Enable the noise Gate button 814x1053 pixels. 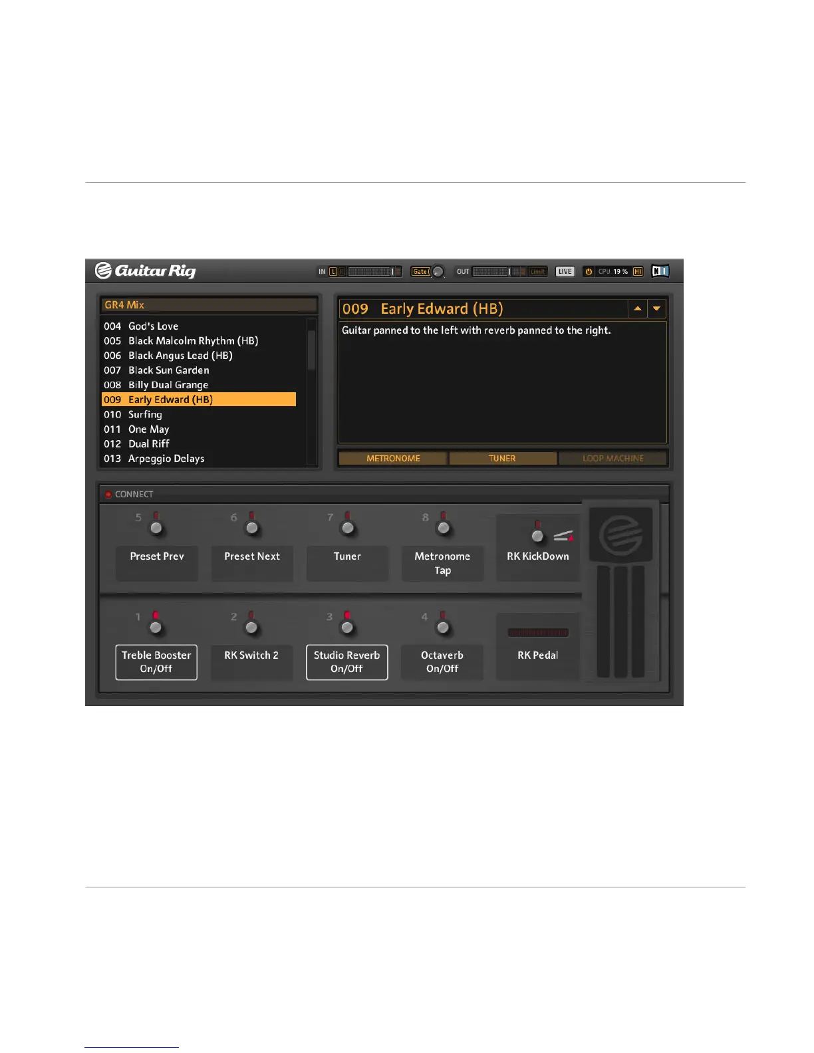click(420, 271)
